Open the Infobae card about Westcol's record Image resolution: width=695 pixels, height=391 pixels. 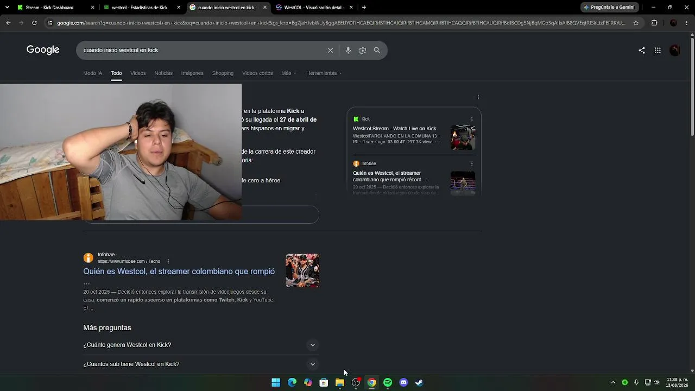click(390, 176)
